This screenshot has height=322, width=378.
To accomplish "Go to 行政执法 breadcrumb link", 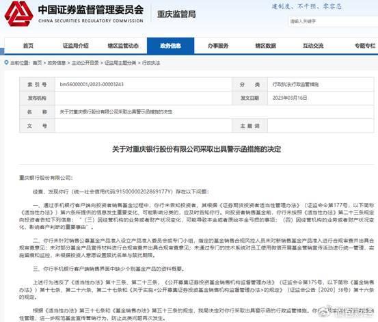I will click(151, 63).
